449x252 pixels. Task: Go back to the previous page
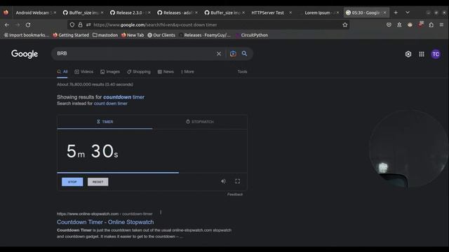[x=7, y=25]
